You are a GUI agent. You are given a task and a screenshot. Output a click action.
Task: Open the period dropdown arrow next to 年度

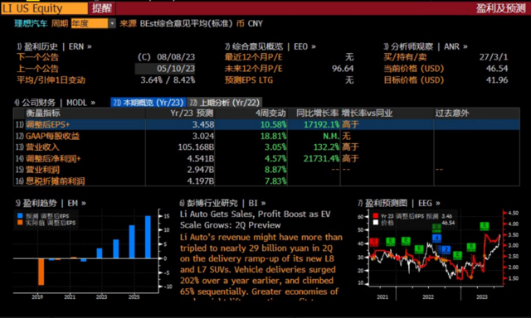click(112, 23)
